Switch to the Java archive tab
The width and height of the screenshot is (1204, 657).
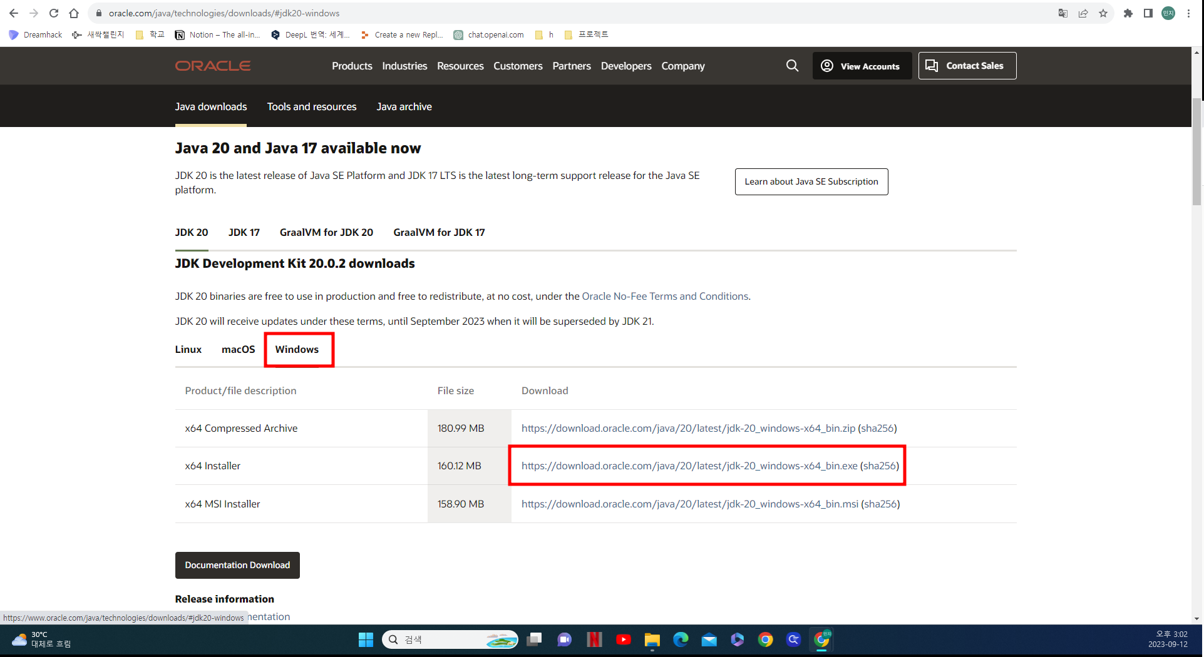point(404,106)
